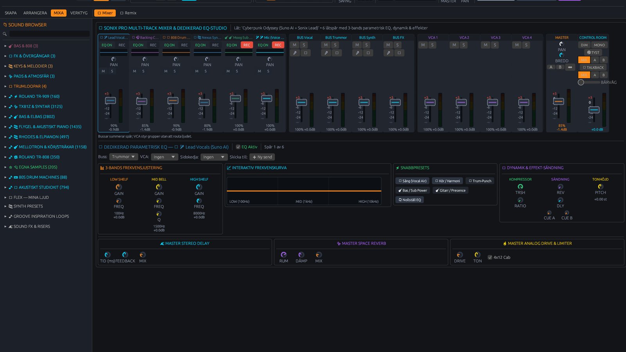This screenshot has height=352, width=626.
Task: Toggle the red REC button on Moog Sub channel
Action: [246, 45]
